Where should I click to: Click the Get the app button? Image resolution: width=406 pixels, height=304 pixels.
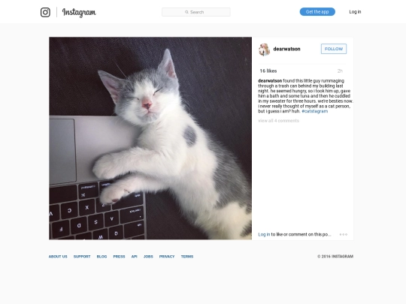coord(317,11)
